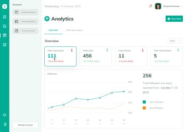
Task: Click the 'Followers' chart title
Action: point(52,74)
